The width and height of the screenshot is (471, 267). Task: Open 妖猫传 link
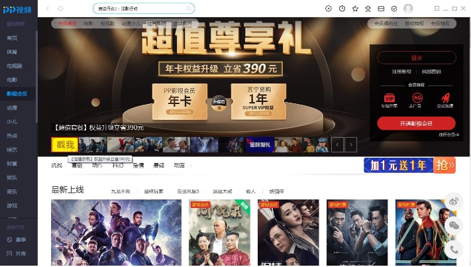point(277,191)
